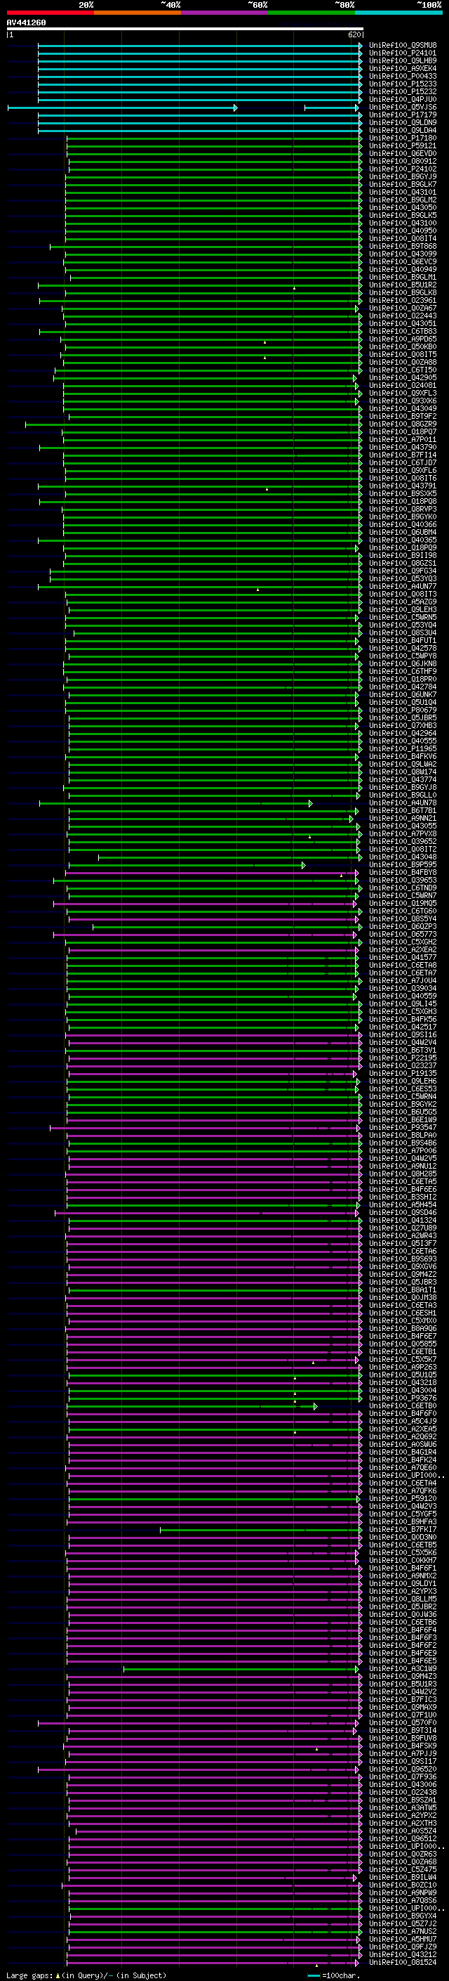The image size is (449, 1981).
Task: Click the UniRef100_Q39652 label
Action: (403, 841)
